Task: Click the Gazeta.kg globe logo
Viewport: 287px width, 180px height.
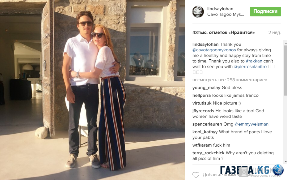Action: pyautogui.click(x=278, y=170)
